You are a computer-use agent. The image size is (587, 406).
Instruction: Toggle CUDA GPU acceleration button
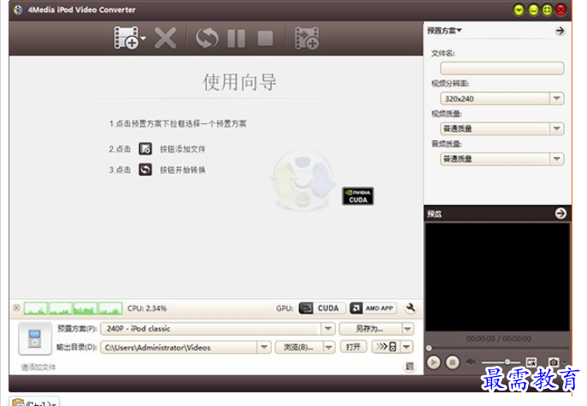pos(321,309)
